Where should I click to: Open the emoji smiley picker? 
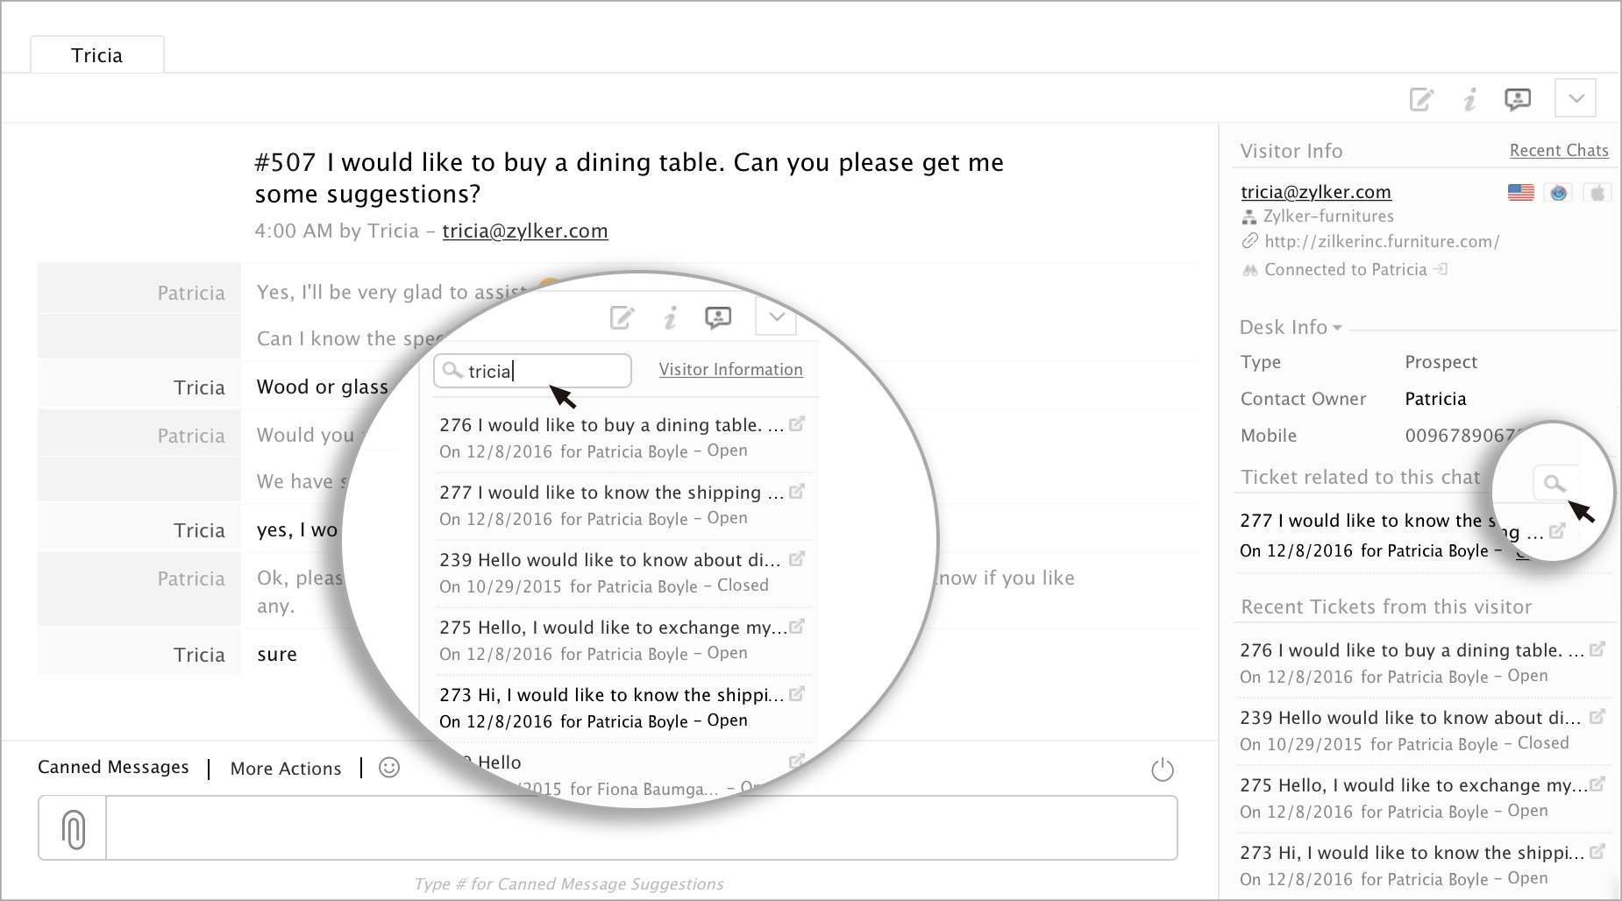click(389, 768)
